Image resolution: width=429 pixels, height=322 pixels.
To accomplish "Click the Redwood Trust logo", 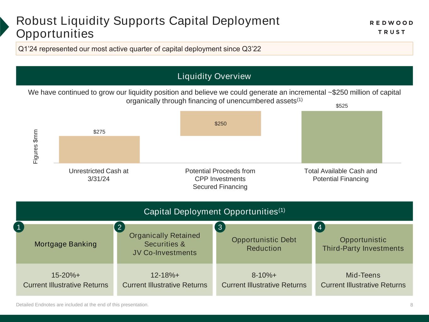I will point(391,27).
